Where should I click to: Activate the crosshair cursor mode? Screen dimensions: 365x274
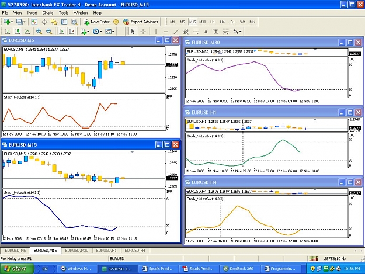point(143,32)
